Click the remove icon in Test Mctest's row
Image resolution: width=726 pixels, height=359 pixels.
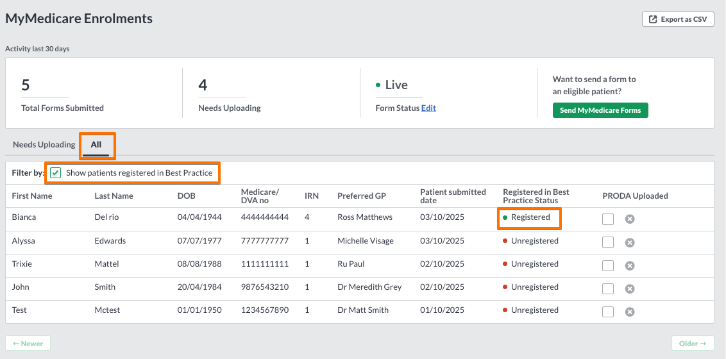[x=630, y=312]
